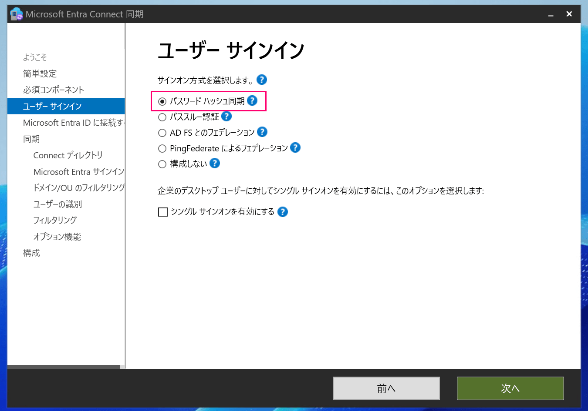
Task: Open フィルタリング sub-step in sidebar
Action: pyautogui.click(x=55, y=220)
